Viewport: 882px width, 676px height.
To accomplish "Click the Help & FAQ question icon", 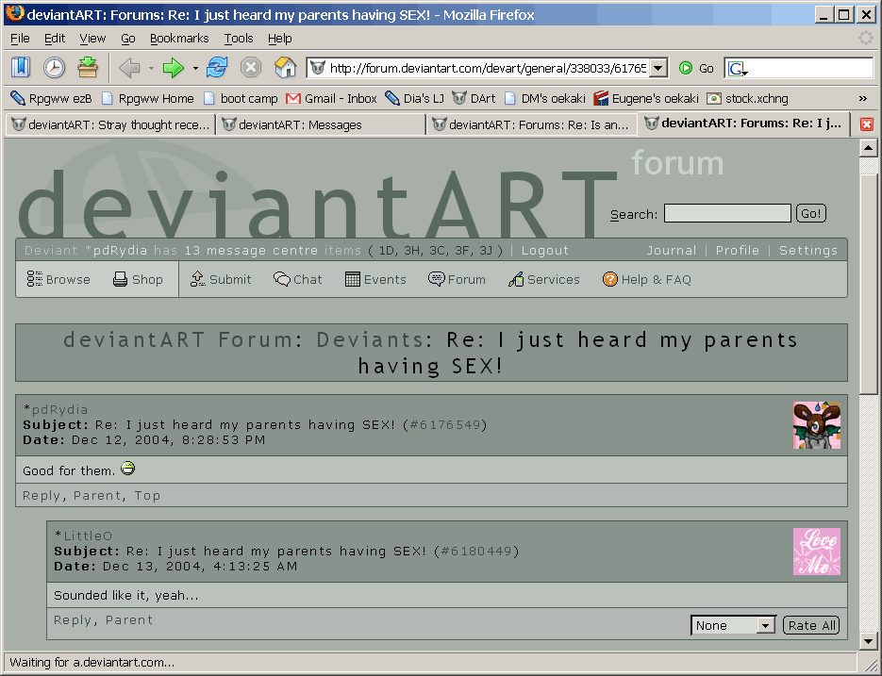I will coord(609,279).
